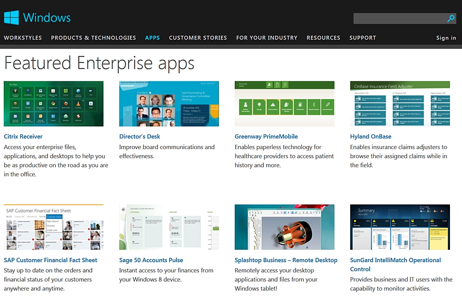Click text 'Improve board communications and effectiveness.'
The height and width of the screenshot is (308, 462).
tap(167, 151)
